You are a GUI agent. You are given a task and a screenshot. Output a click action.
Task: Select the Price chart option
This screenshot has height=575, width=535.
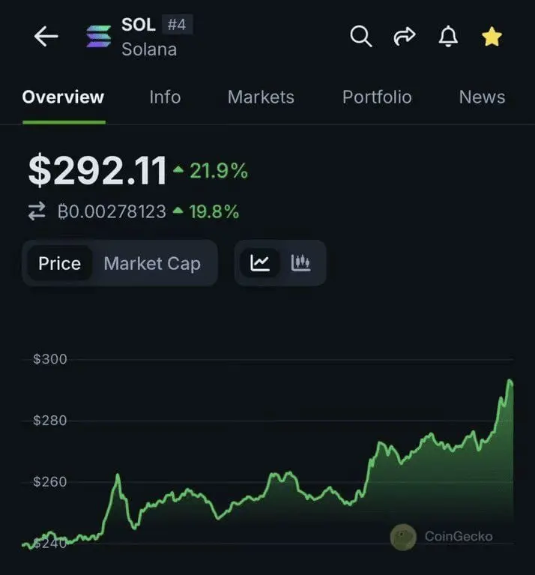60,263
